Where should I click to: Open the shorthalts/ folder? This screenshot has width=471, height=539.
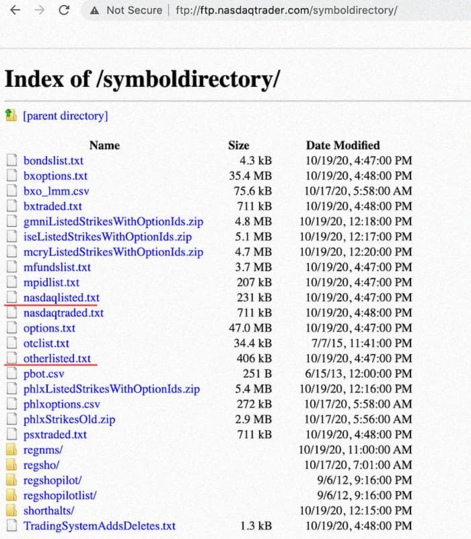[x=48, y=511]
